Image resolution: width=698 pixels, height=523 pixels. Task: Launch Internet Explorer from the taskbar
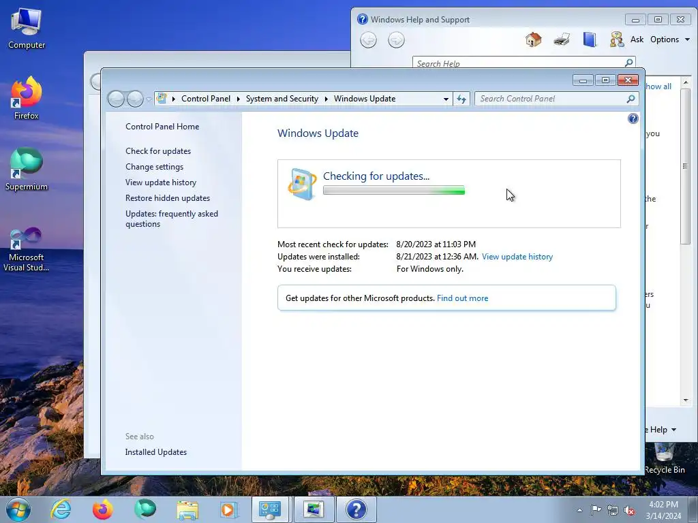point(61,509)
